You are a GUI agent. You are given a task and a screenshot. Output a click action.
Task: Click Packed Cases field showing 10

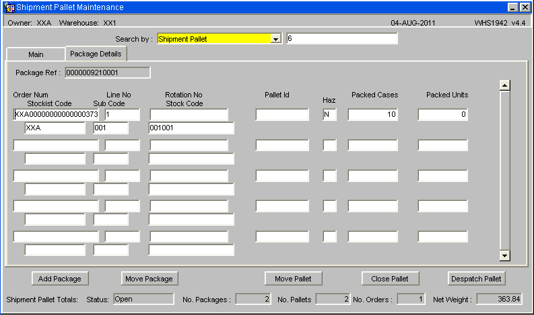(373, 114)
